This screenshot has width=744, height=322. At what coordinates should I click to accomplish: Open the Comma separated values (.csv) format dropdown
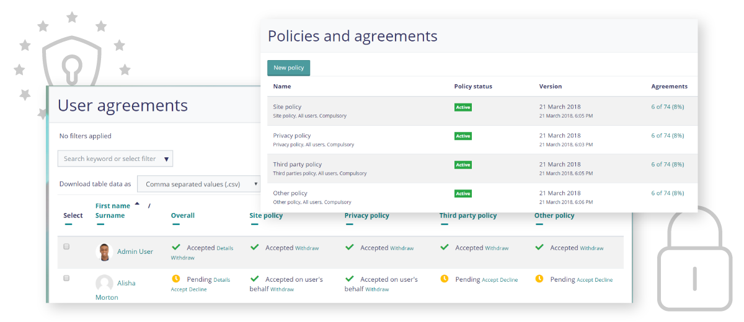pos(199,184)
